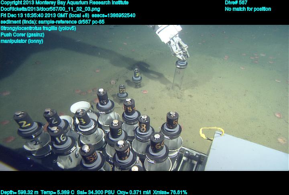Click the push core handle numbered 8
Viewport: 289px width, 195px height.
coord(144,124)
